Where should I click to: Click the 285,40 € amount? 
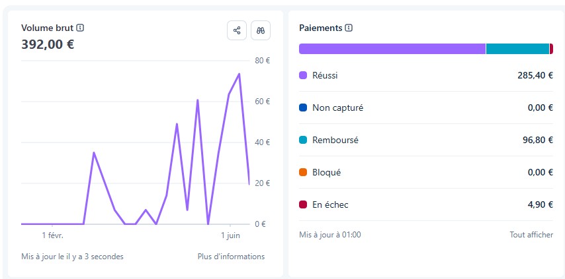pyautogui.click(x=535, y=75)
